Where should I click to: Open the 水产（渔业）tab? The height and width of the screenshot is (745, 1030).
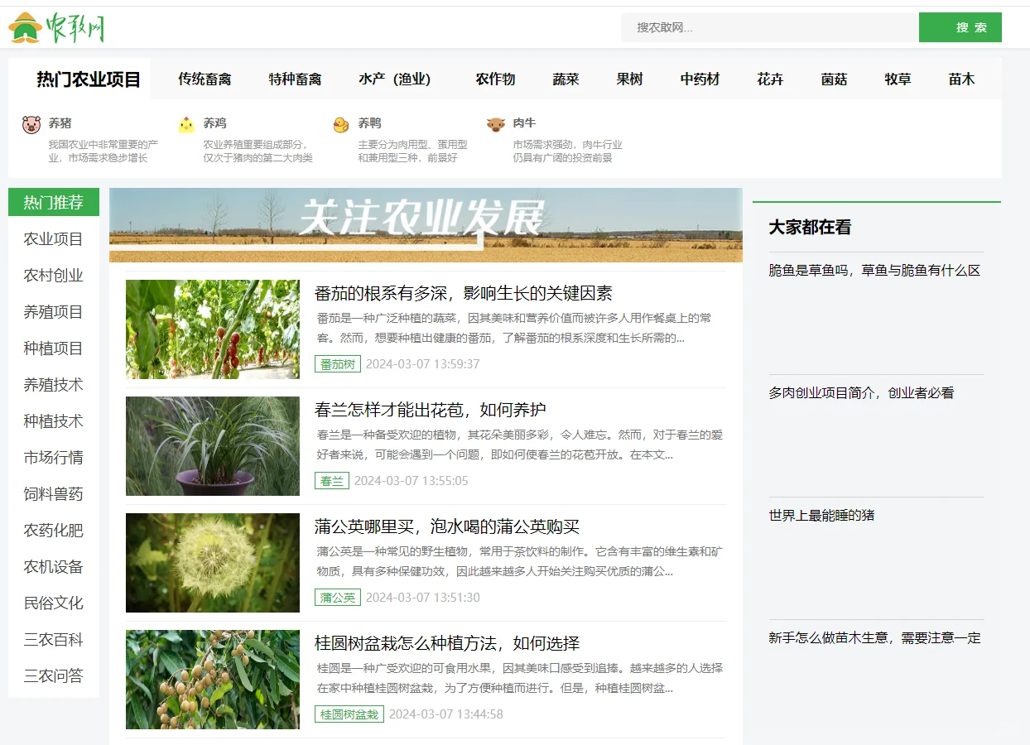click(397, 79)
